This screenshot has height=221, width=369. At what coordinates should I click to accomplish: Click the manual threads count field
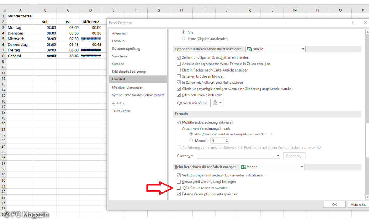[218, 141]
